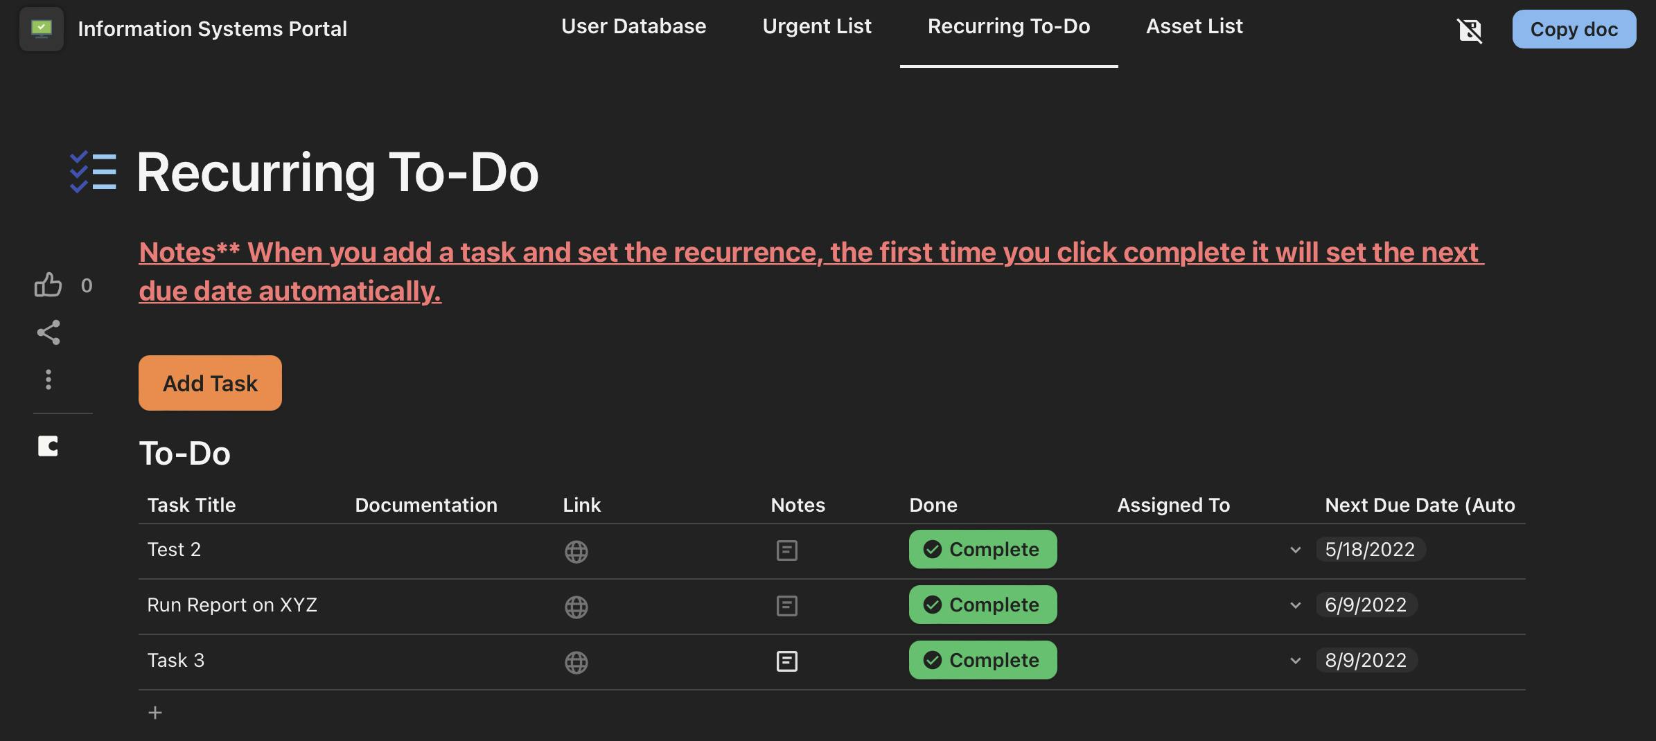Click the Assigned To column header

pyautogui.click(x=1174, y=505)
